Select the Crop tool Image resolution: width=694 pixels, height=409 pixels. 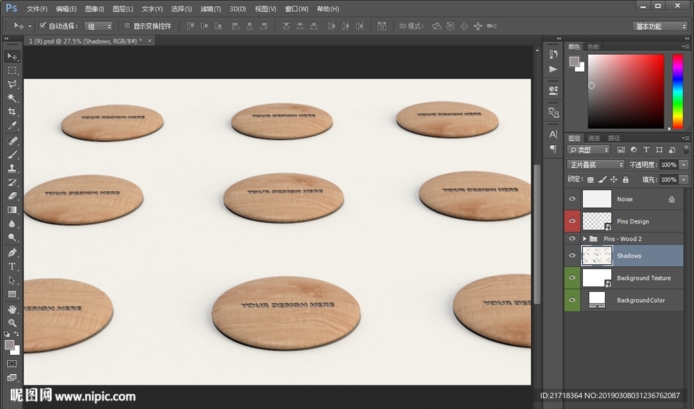click(12, 112)
